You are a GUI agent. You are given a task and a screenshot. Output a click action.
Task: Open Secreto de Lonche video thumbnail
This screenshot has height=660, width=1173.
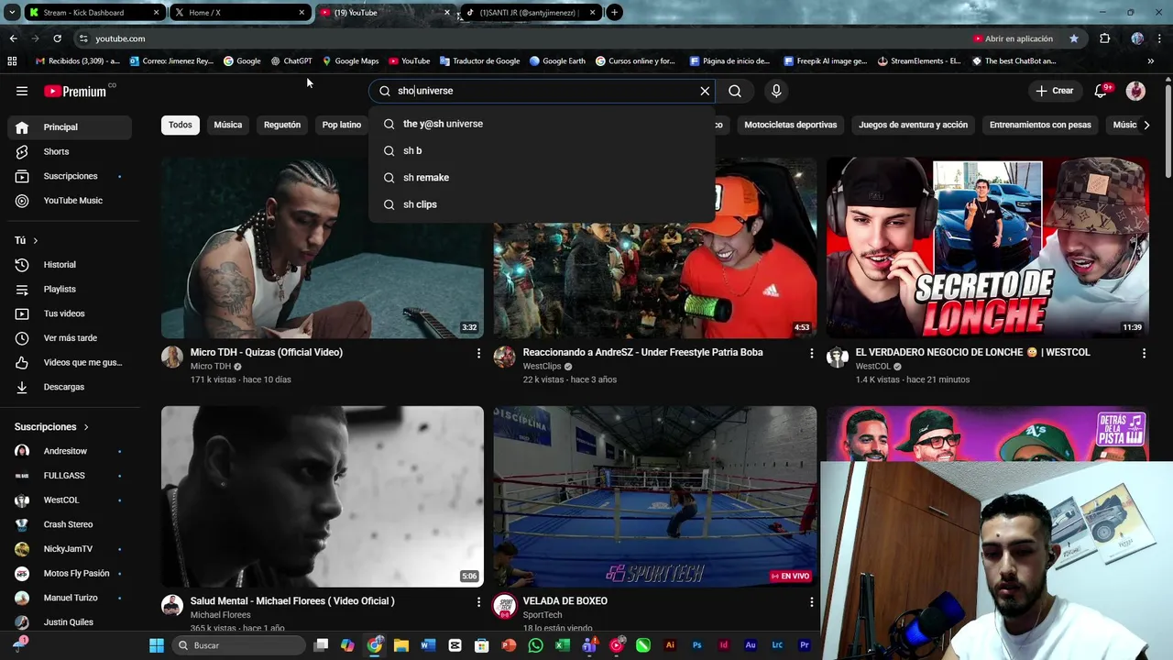pos(987,248)
